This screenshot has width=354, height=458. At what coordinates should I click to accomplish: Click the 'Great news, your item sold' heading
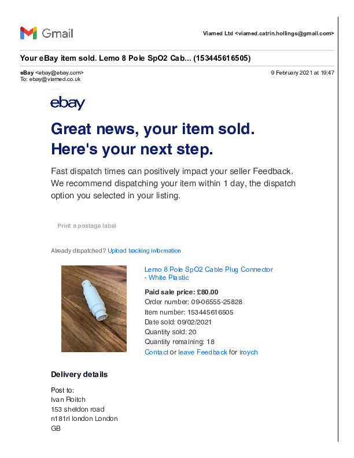tap(153, 129)
